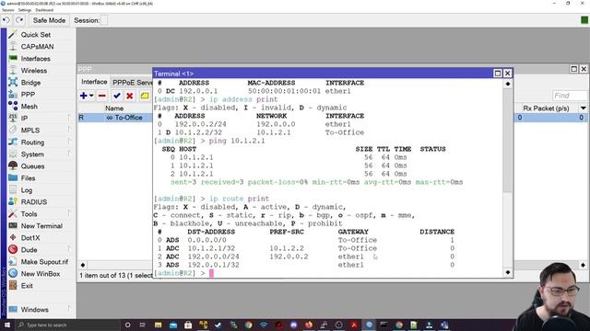Open column selector dropdown next to Rx Packet
The image size is (590, 331).
pyautogui.click(x=583, y=108)
